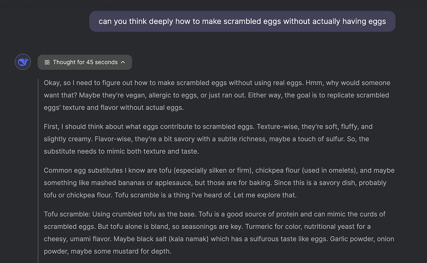Click the DeepSeek whale avatar icon
Viewport: 427px width, 263px height.
[x=23, y=62]
